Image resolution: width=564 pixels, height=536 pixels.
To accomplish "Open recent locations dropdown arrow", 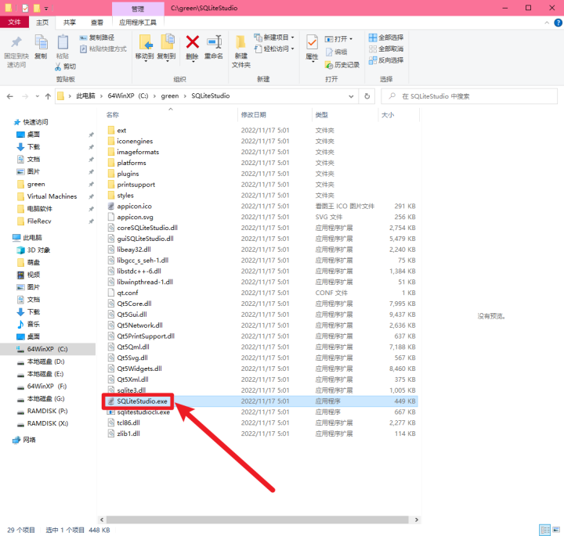I will tap(37, 96).
